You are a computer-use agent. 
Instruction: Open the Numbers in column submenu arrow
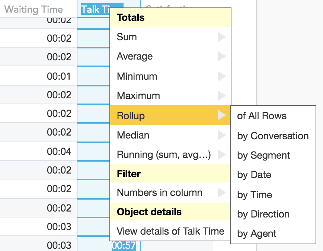(221, 193)
